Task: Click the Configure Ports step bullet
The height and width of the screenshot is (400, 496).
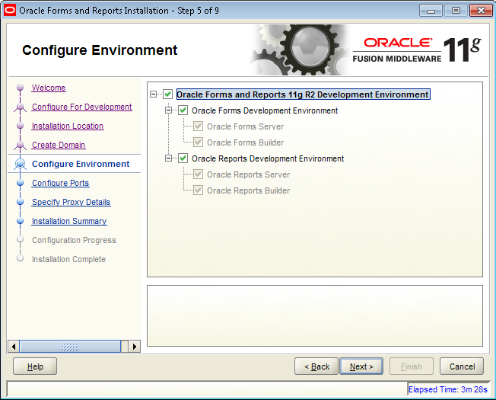Action: tap(21, 183)
